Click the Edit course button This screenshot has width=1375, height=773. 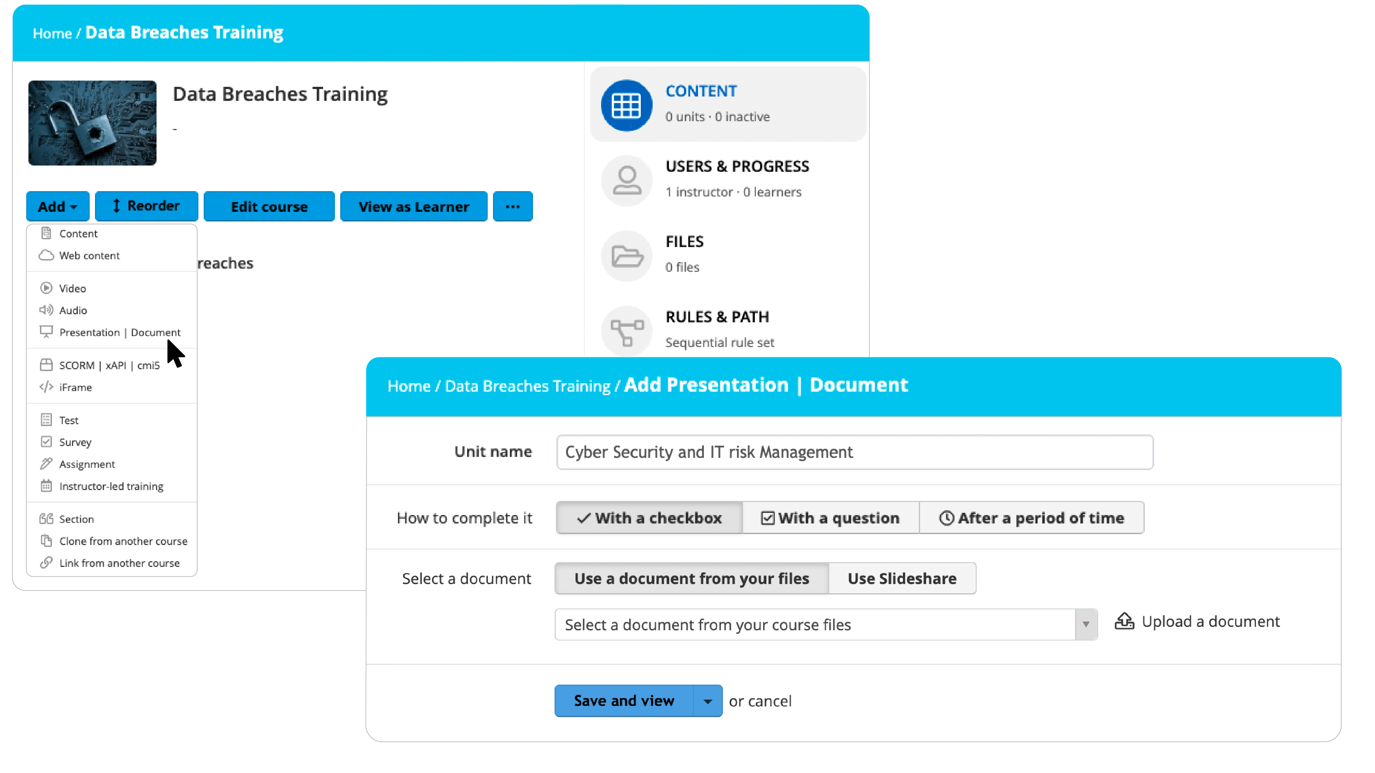[269, 206]
